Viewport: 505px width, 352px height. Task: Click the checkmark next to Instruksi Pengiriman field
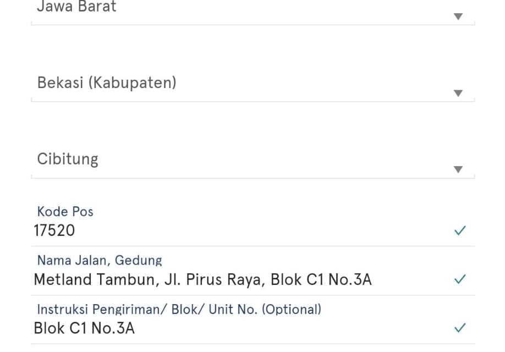(x=460, y=328)
